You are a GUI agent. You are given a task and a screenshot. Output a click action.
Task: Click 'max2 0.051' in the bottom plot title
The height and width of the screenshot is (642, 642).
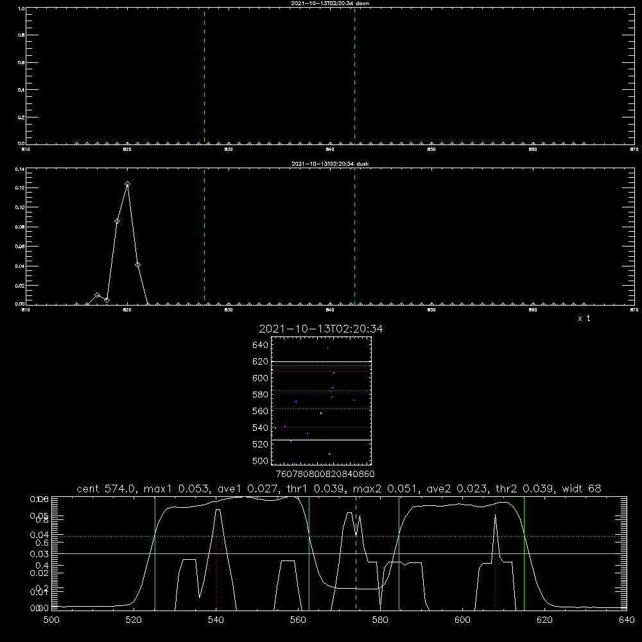coord(387,489)
